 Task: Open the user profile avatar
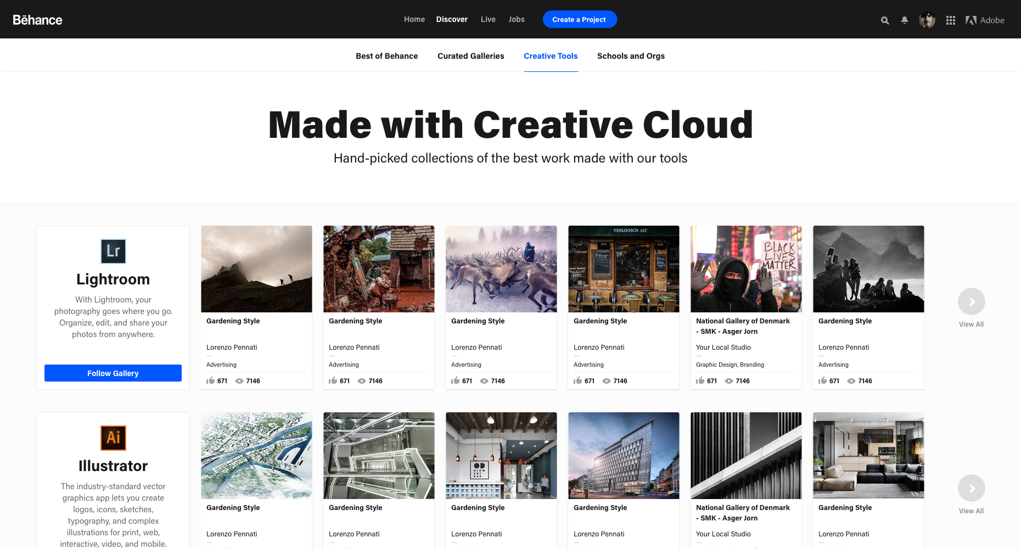click(927, 20)
